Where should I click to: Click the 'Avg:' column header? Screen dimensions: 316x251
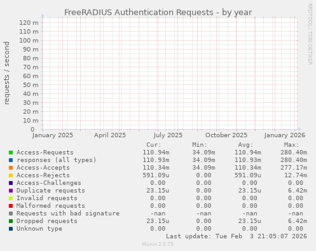(x=245, y=145)
